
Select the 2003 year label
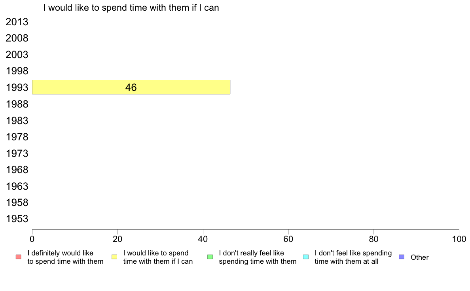point(17,55)
